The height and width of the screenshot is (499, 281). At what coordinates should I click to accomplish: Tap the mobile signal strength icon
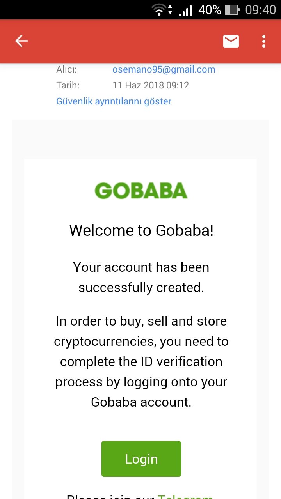[x=185, y=10]
